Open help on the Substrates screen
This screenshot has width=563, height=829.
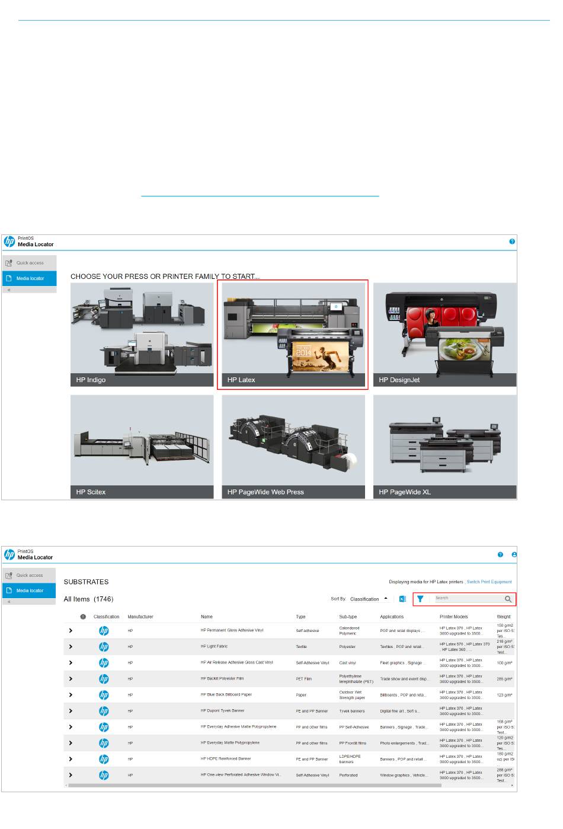coord(500,555)
